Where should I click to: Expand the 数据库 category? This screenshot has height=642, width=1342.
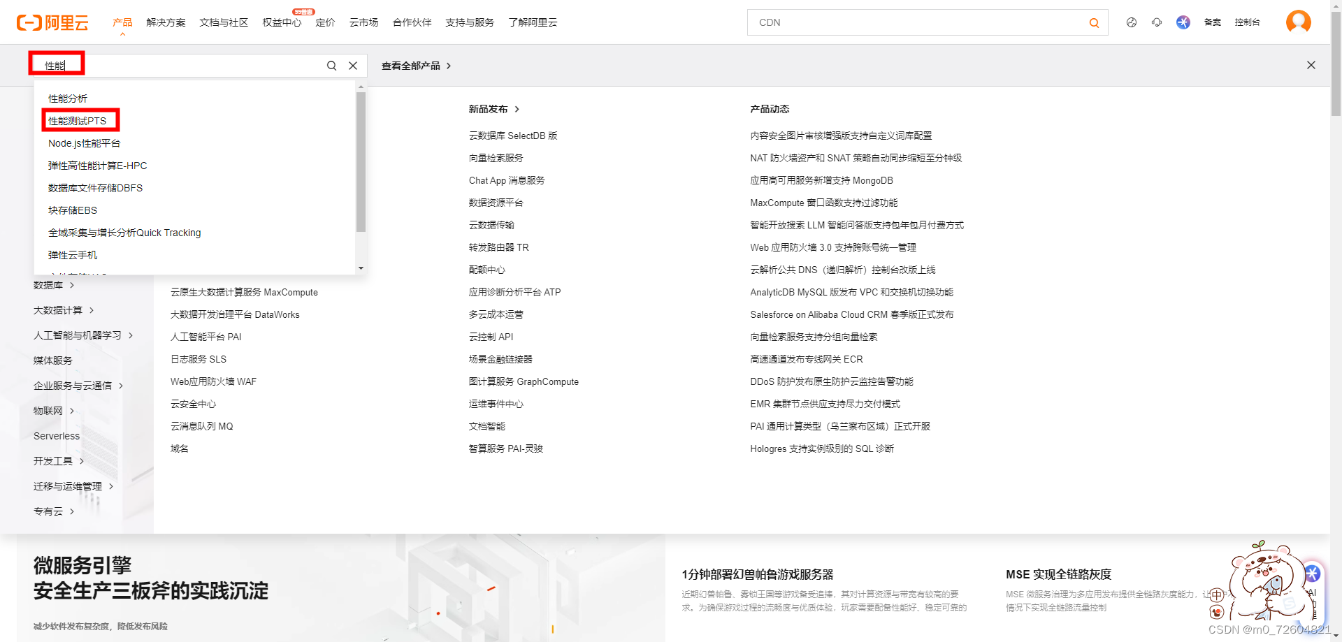54,285
